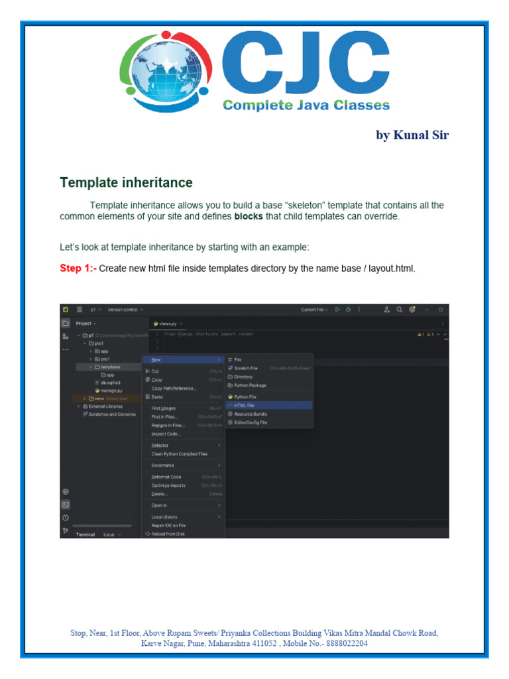
Task: Open the Current File run configuration dropdown
Action: (315, 310)
